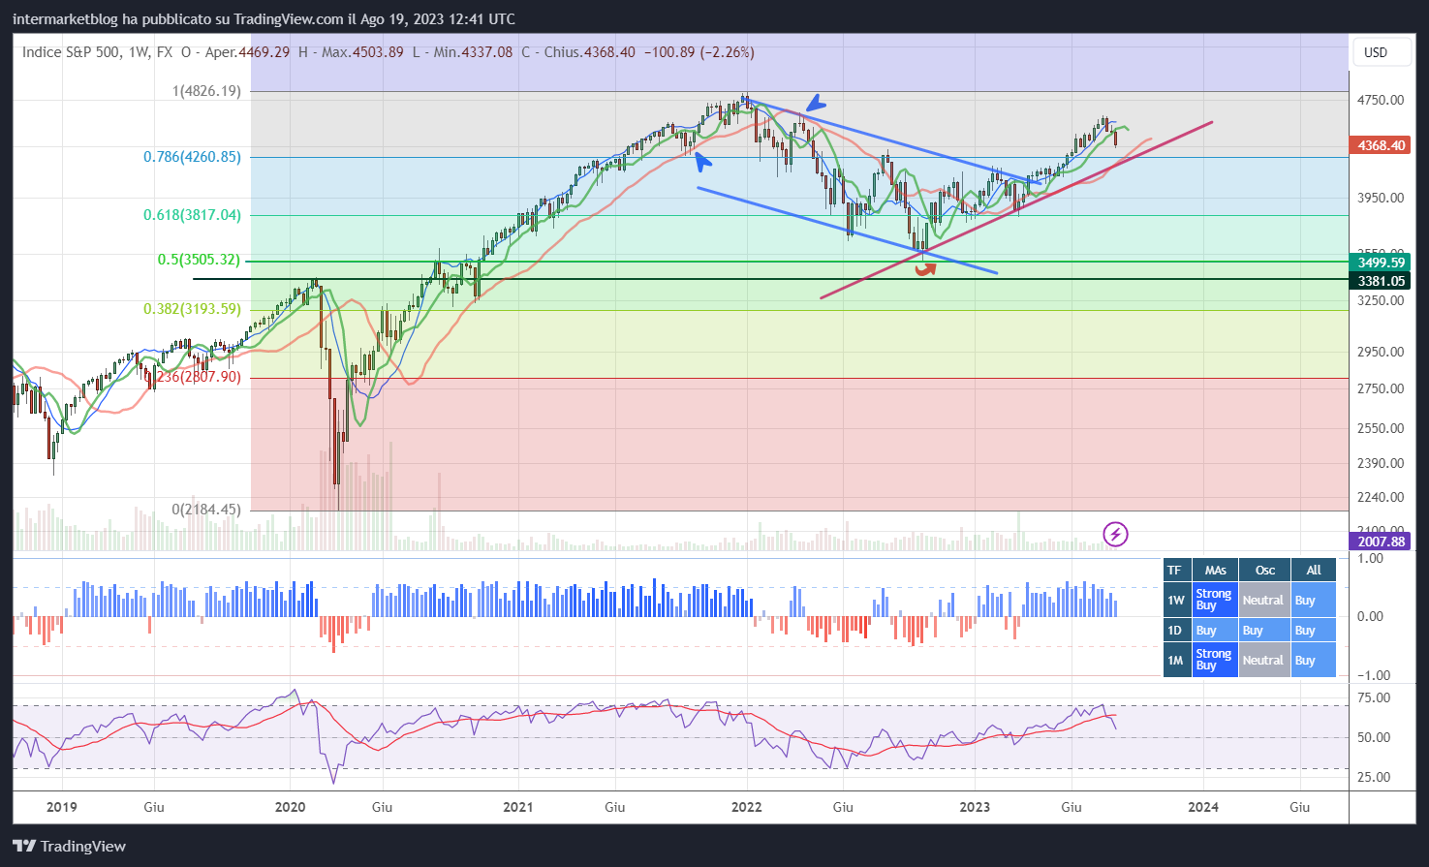Click the low value Min.4337.08
Viewport: 1429px width, 867px height.
point(473,52)
